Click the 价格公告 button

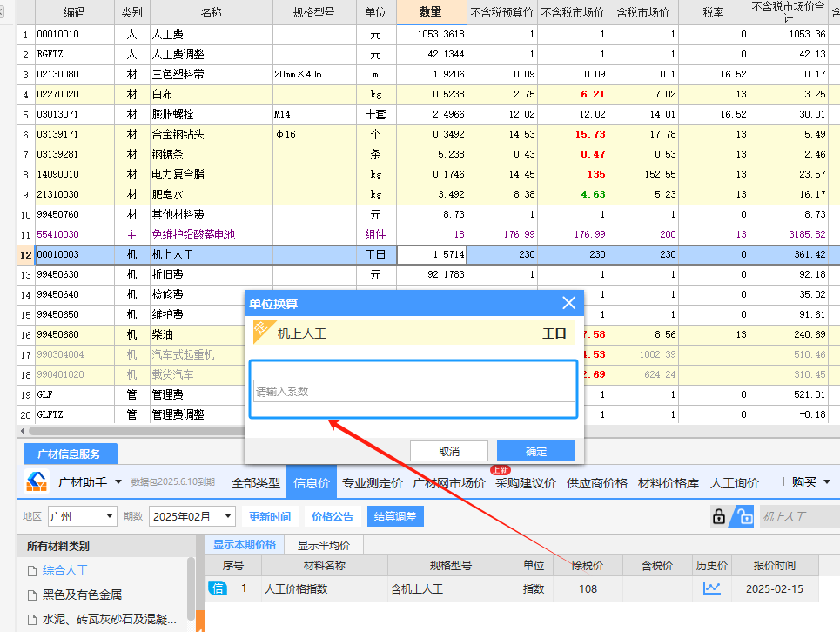pos(333,516)
